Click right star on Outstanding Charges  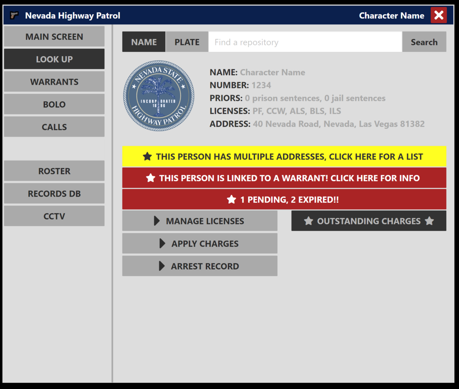click(x=429, y=221)
